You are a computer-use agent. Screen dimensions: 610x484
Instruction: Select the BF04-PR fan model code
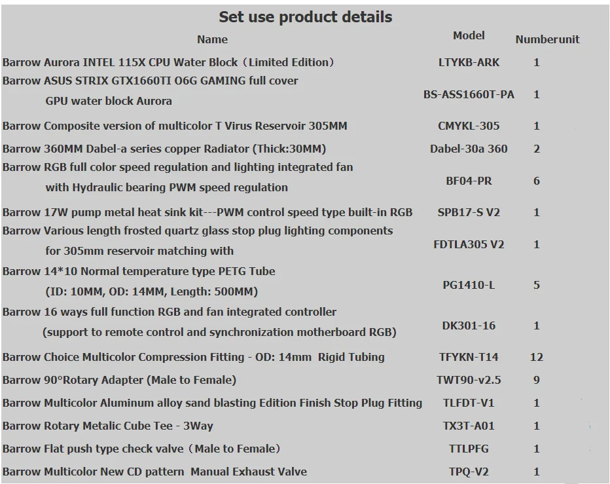tap(469, 181)
